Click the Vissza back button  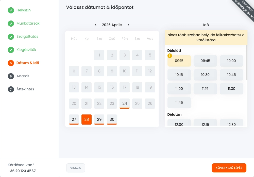(76, 168)
